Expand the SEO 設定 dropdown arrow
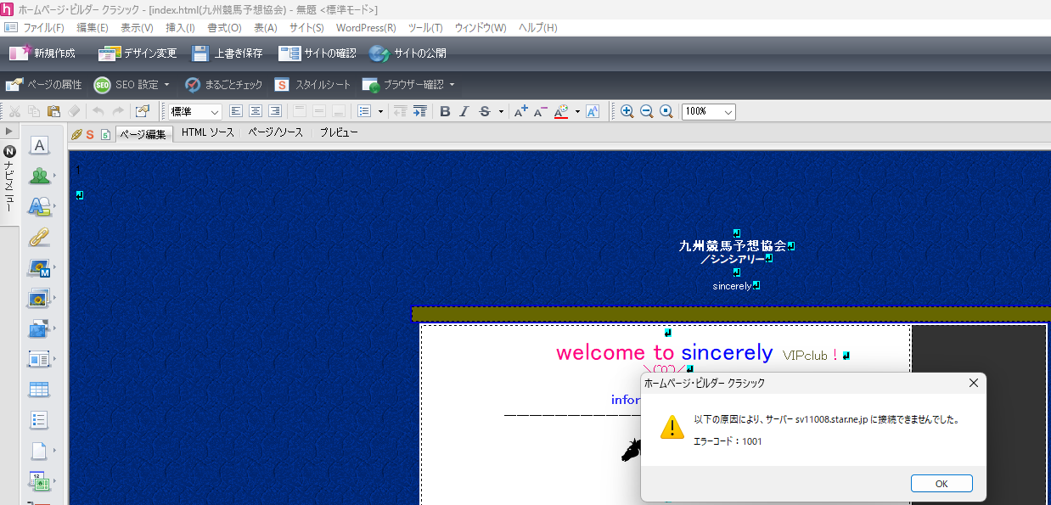 167,85
